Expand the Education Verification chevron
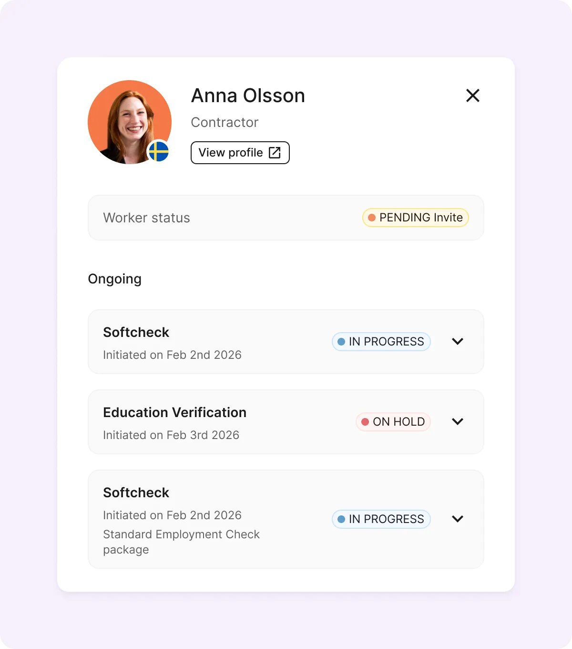This screenshot has height=649, width=572. pos(458,422)
